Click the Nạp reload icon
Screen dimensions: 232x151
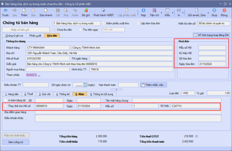point(143,11)
